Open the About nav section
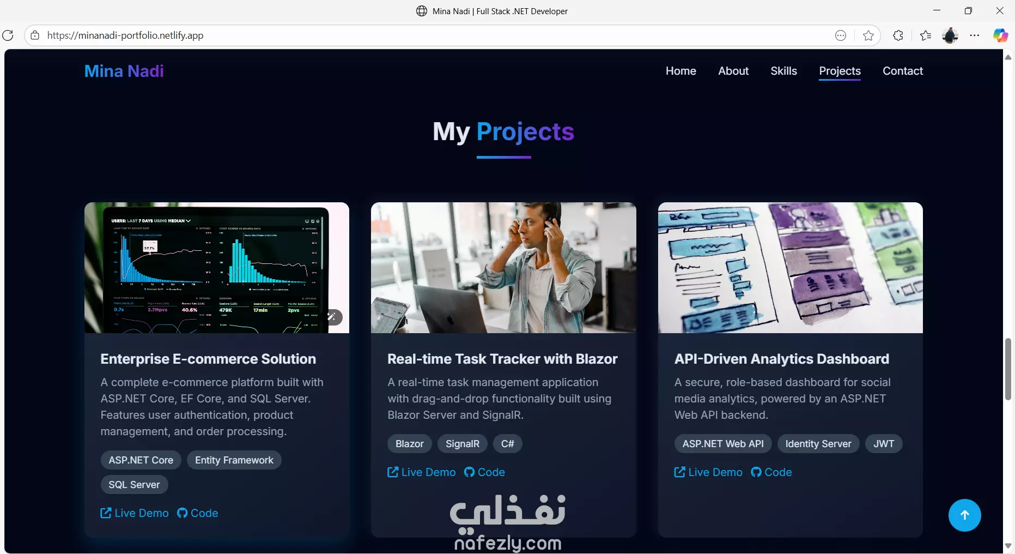Image resolution: width=1015 pixels, height=554 pixels. point(733,71)
